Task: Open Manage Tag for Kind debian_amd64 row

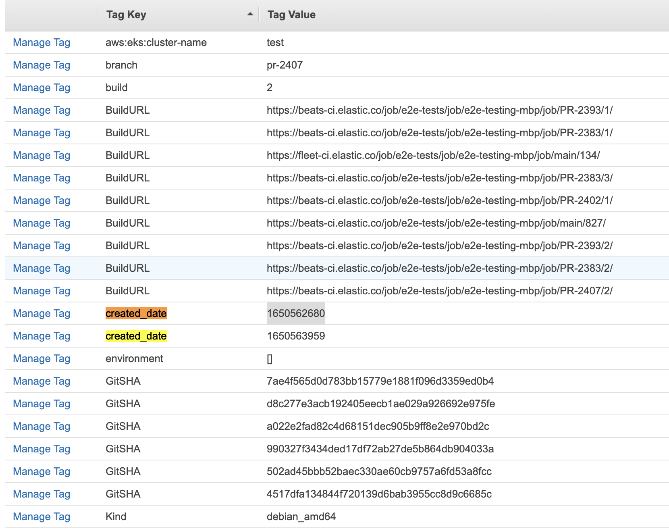Action: pyautogui.click(x=42, y=517)
